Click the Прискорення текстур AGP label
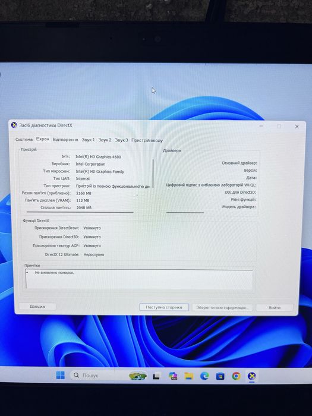This screenshot has width=312, height=416. coord(56,245)
